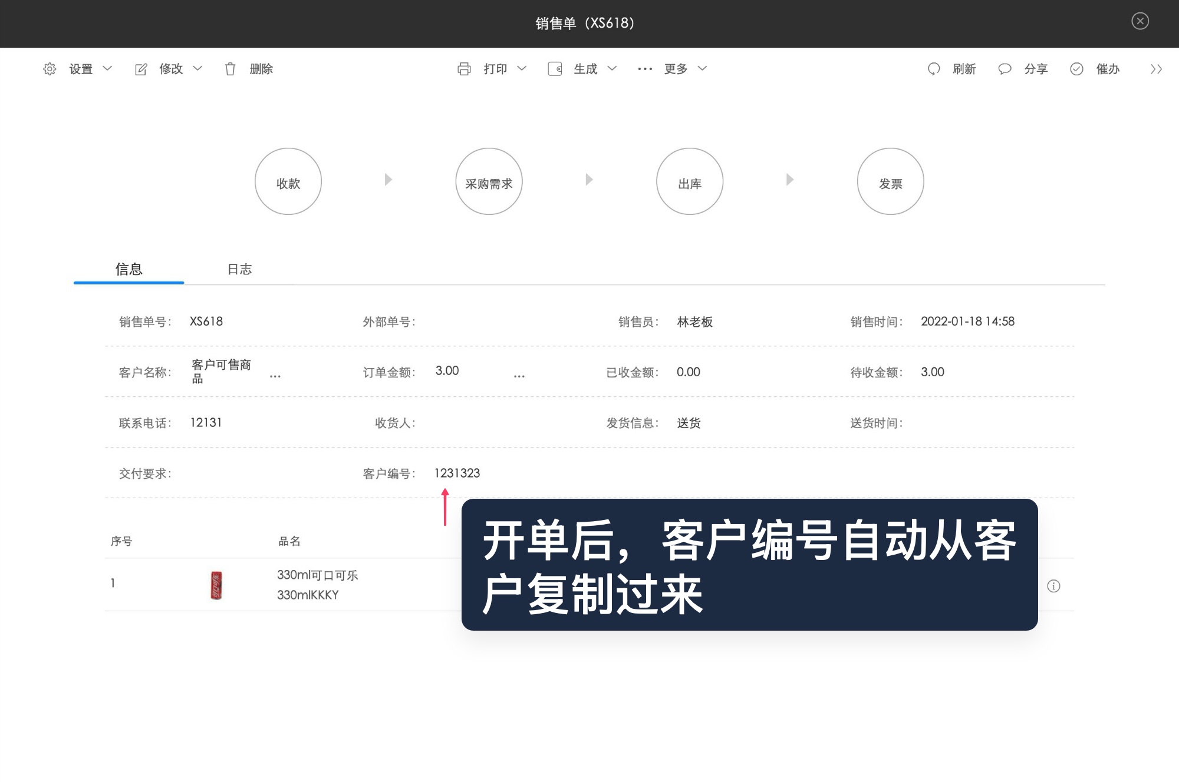Click the 修改 edit pencil icon
1179x782 pixels.
141,69
